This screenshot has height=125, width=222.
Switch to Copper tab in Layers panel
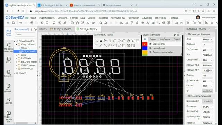coord(153,39)
